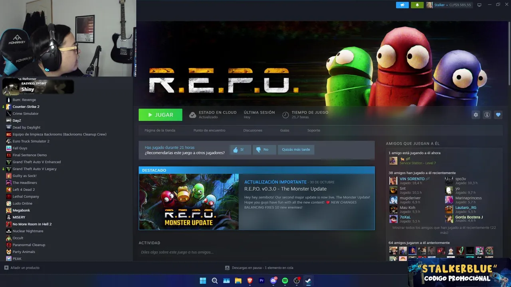Click the Quizás más tarde button
This screenshot has width=511, height=287.
click(x=296, y=149)
